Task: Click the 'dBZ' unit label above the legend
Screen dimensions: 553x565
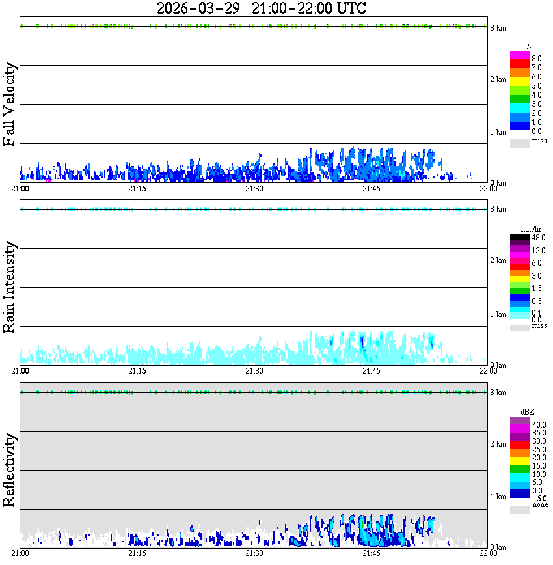Action: tap(528, 412)
